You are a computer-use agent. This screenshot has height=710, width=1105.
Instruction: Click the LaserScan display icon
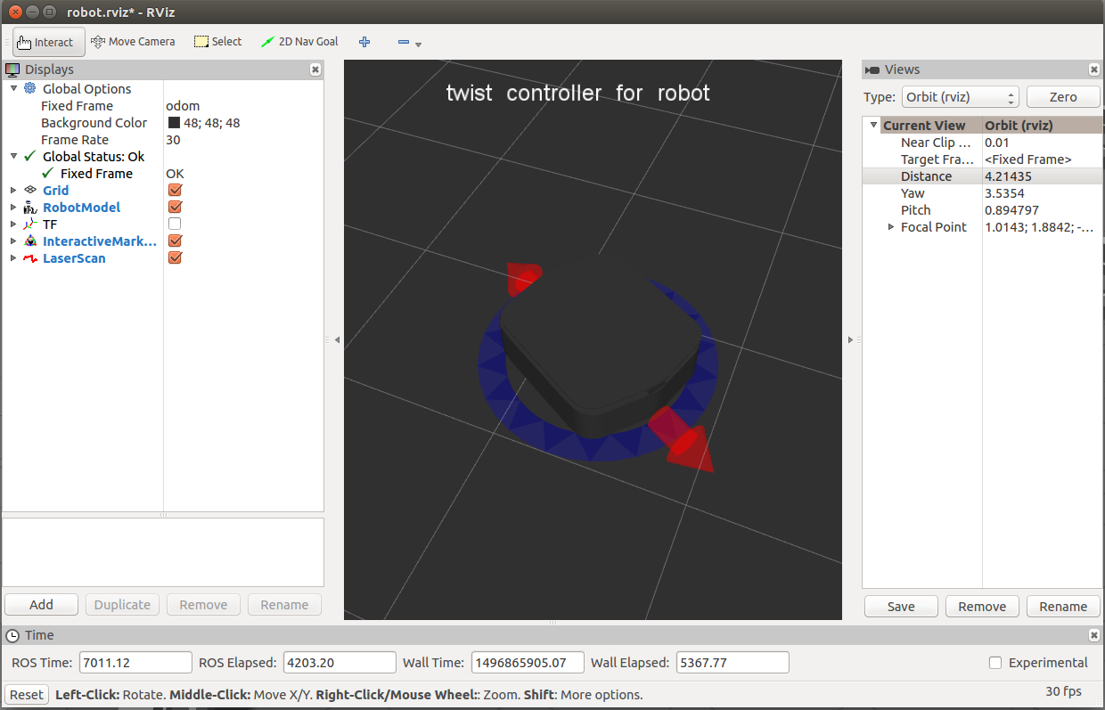30,258
